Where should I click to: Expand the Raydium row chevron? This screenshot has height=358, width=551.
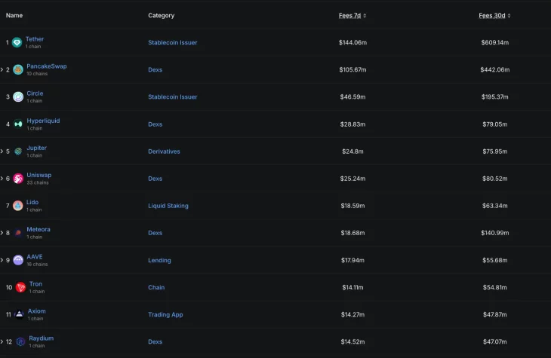tap(2, 341)
